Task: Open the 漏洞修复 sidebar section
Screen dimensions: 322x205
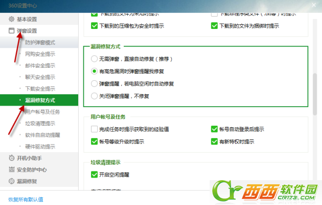Action: click(x=39, y=181)
